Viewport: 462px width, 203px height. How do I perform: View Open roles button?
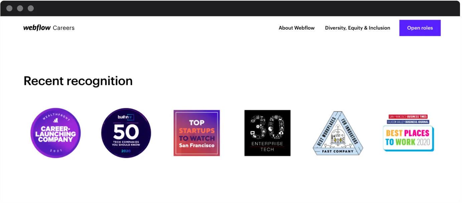click(420, 28)
